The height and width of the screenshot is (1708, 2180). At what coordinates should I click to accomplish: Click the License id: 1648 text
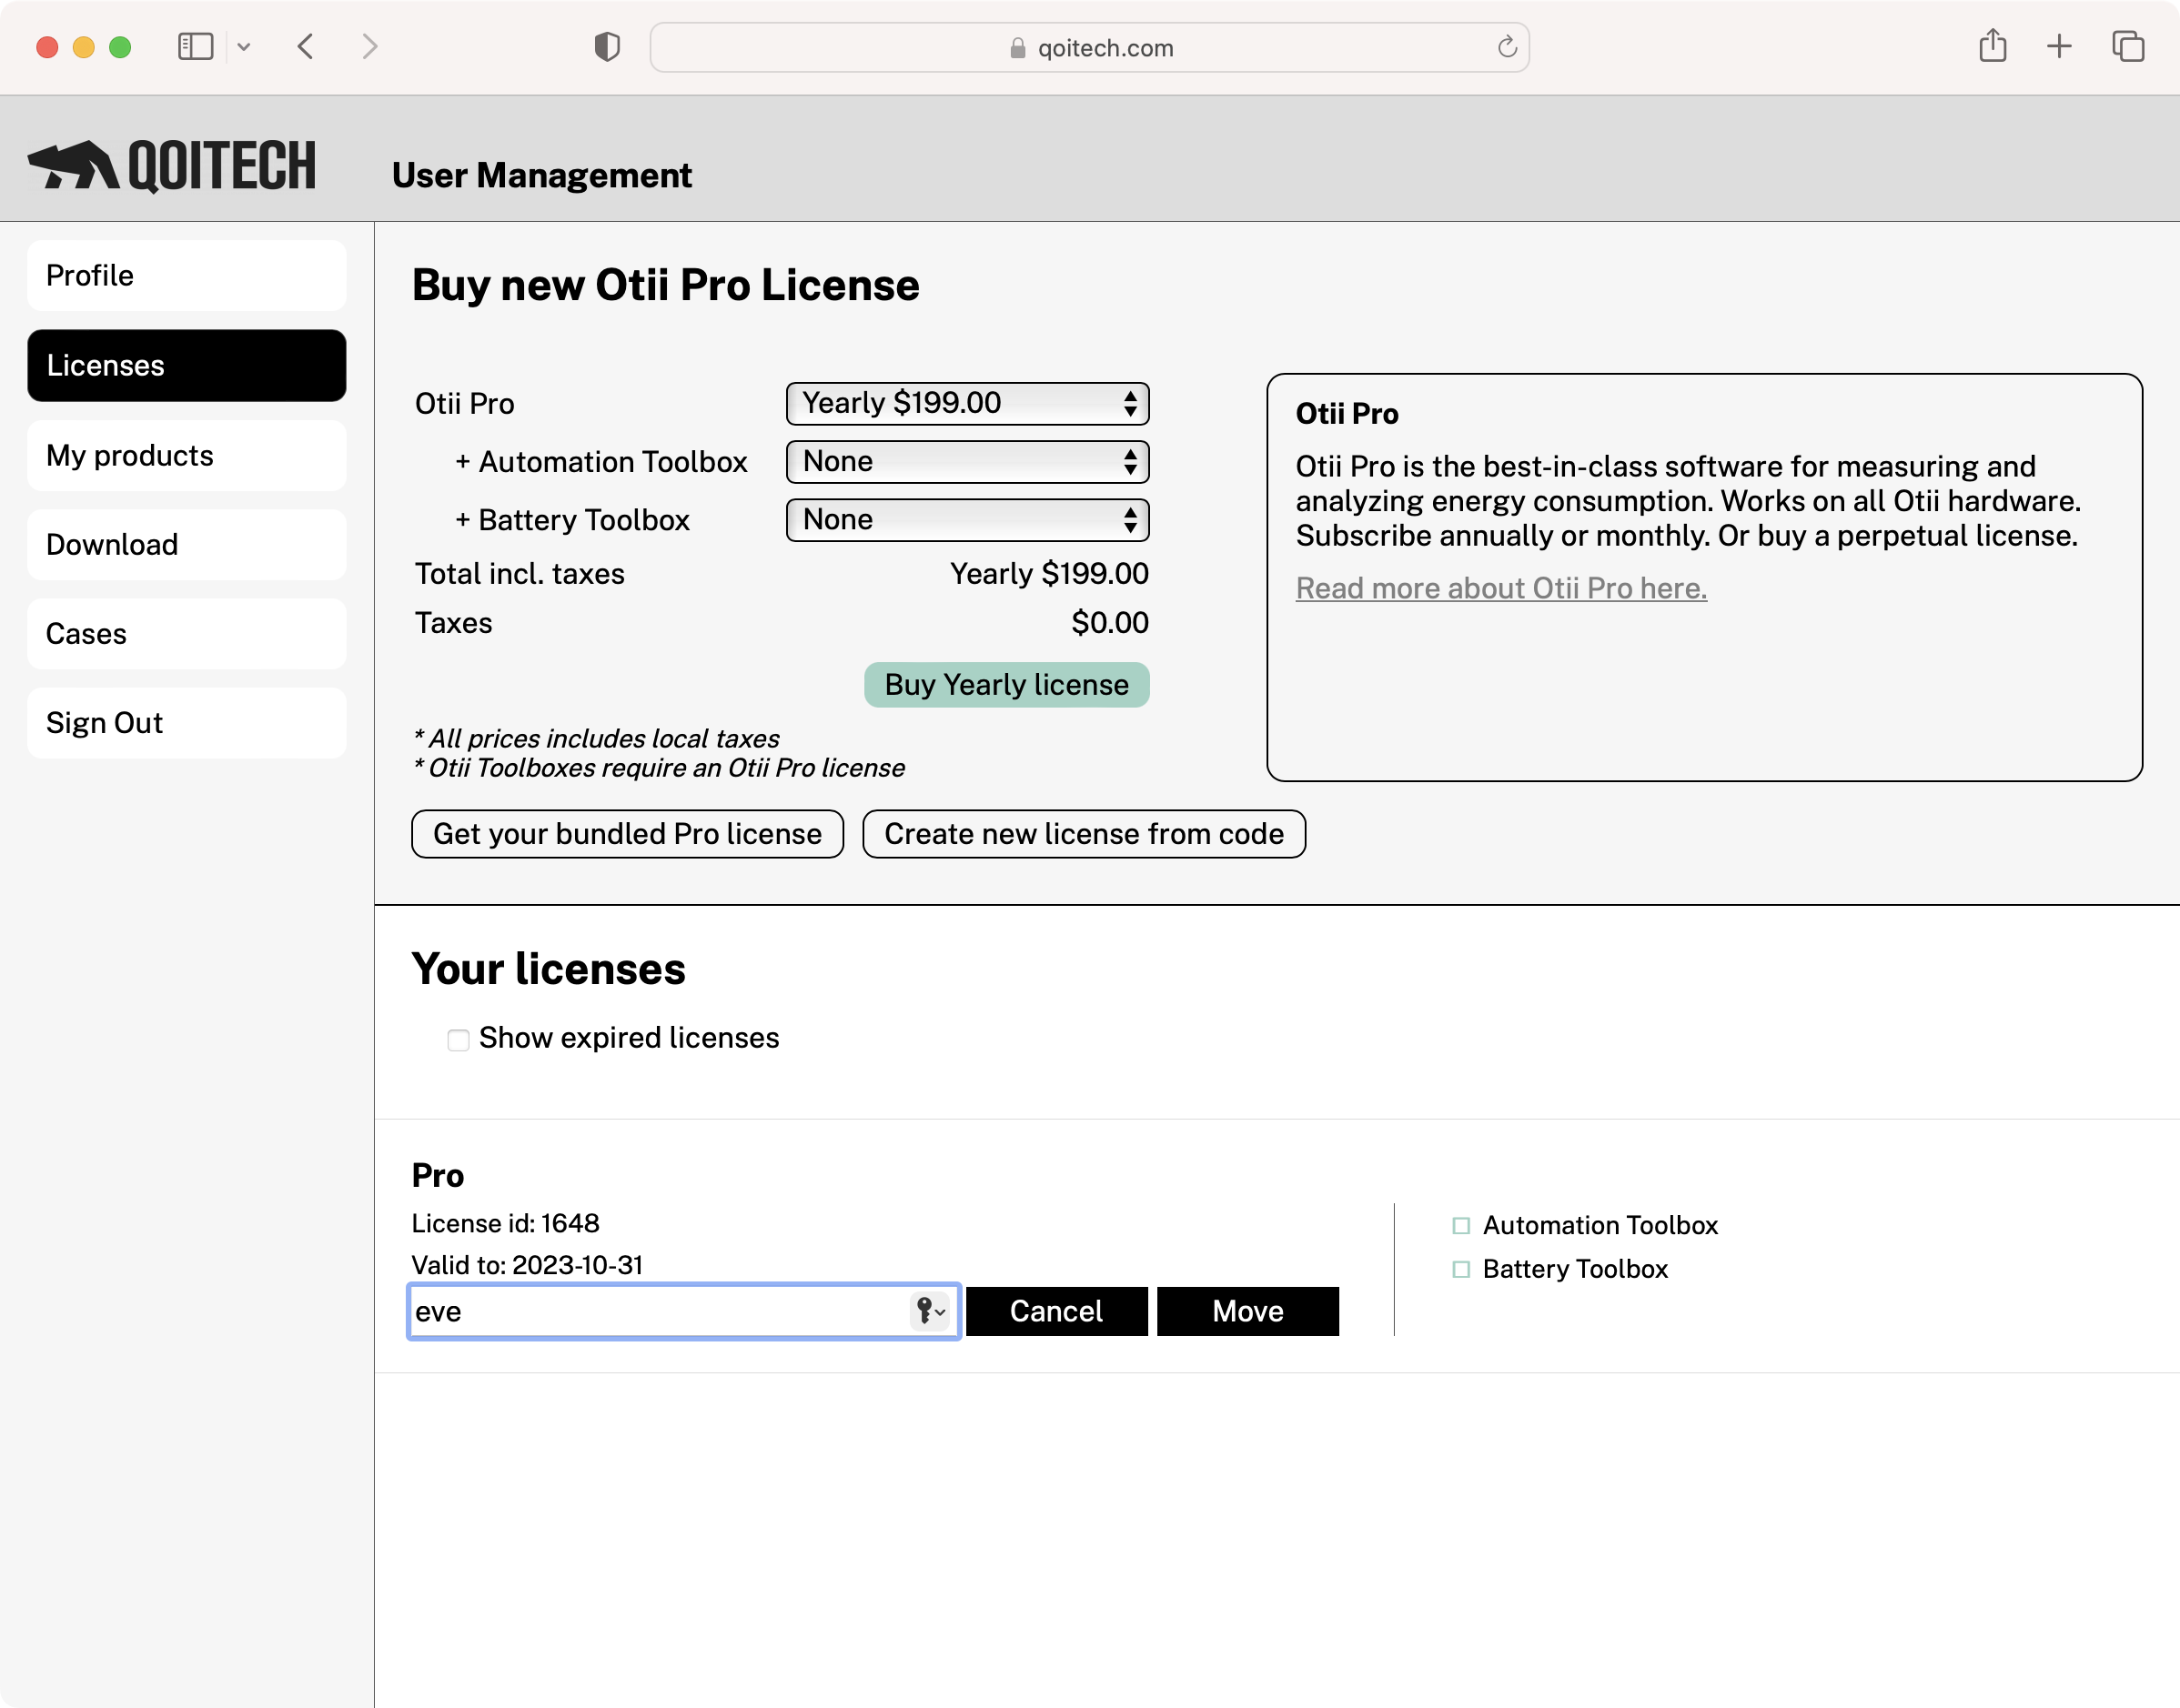click(x=505, y=1223)
